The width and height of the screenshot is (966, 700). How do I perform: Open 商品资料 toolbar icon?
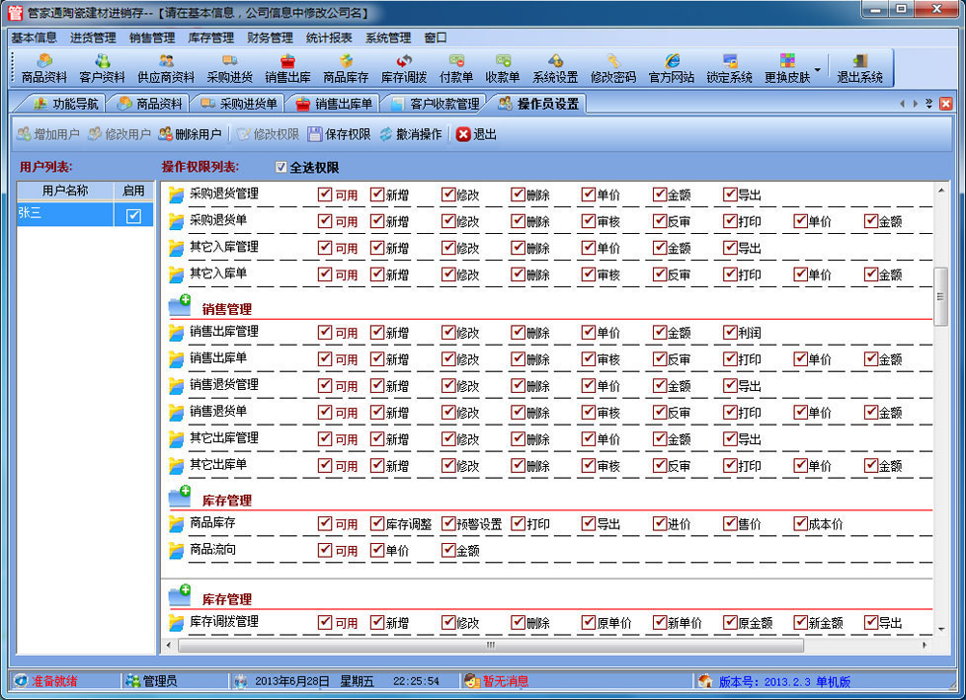click(x=44, y=67)
